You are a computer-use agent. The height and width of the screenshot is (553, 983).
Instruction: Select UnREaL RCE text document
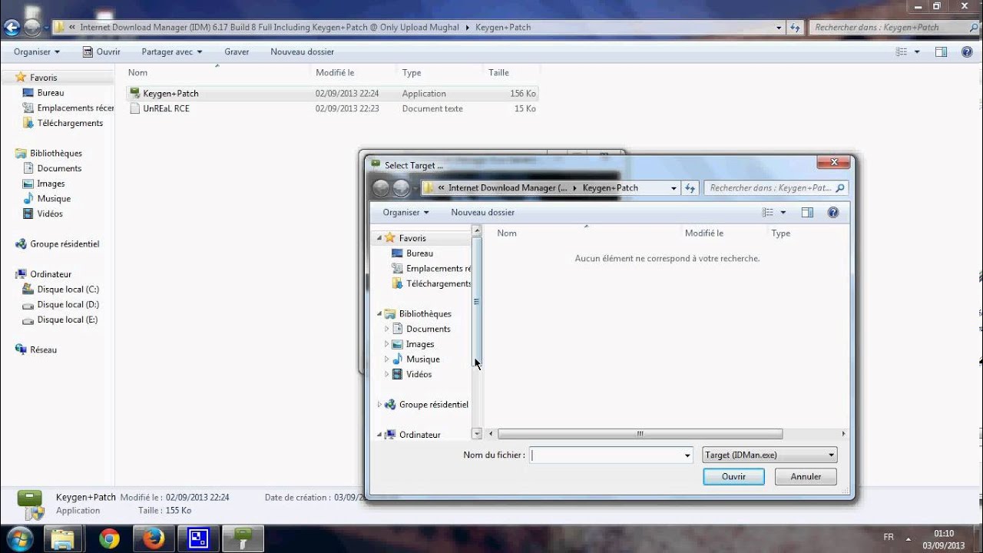(x=166, y=108)
